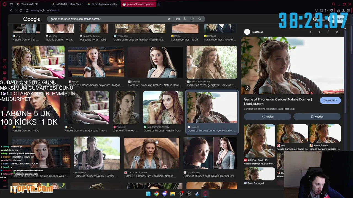The width and height of the screenshot is (353, 198).
Task: Reload the page with the refresh icon
Action: pos(21,10)
